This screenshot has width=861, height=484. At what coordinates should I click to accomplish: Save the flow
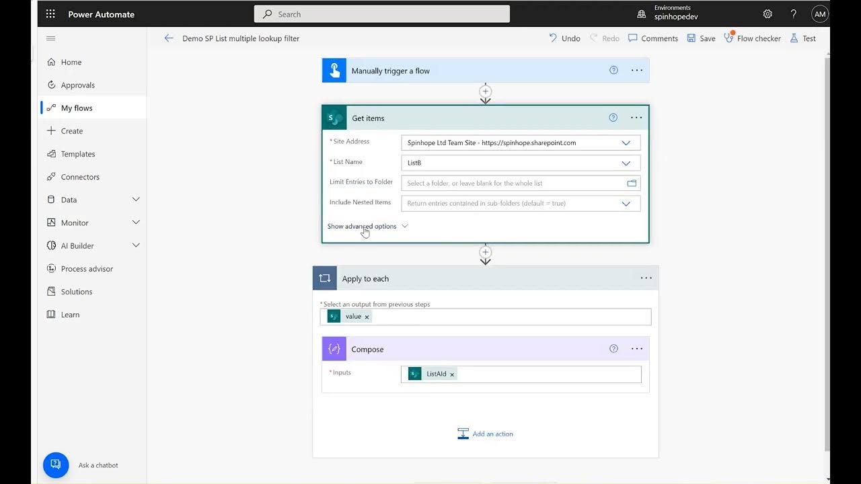(701, 38)
